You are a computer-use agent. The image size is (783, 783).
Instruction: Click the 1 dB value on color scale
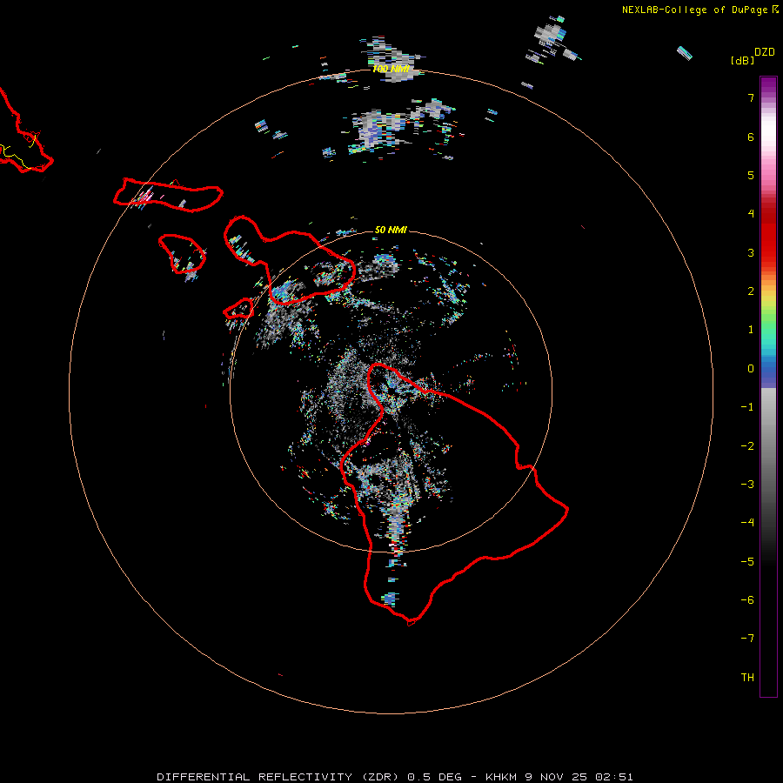(x=751, y=330)
